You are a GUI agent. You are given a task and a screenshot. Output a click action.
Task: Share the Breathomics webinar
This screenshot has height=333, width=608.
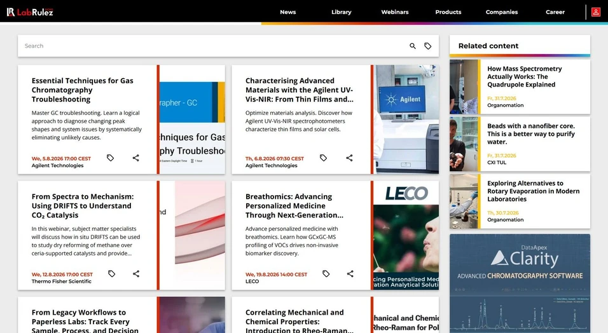350,274
